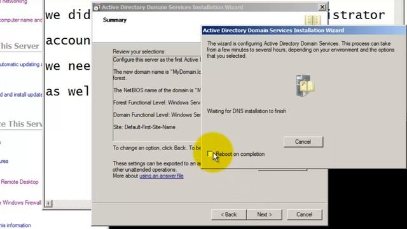This screenshot has height=229, width=407.
Task: Open the Windows Firewall link in sidebar
Action: pos(21,202)
